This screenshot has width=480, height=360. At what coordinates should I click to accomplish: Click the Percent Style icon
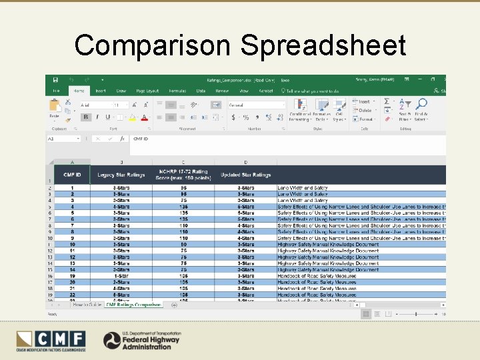[x=246, y=117]
